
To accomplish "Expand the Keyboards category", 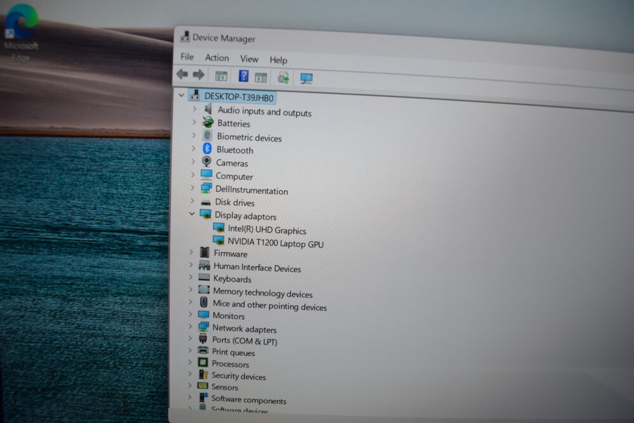I will click(x=191, y=277).
